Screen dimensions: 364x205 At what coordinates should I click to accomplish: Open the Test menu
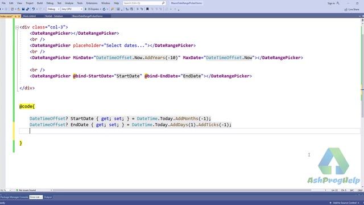tap(59, 3)
